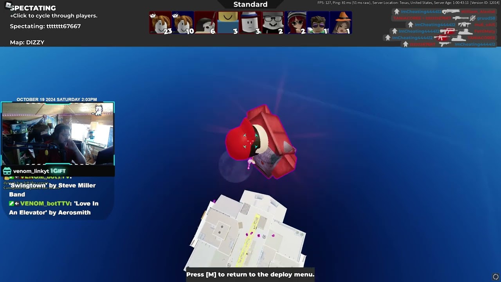501x282 pixels.
Task: Select the red-haired beanie avatar with score 2
Action: [295, 23]
